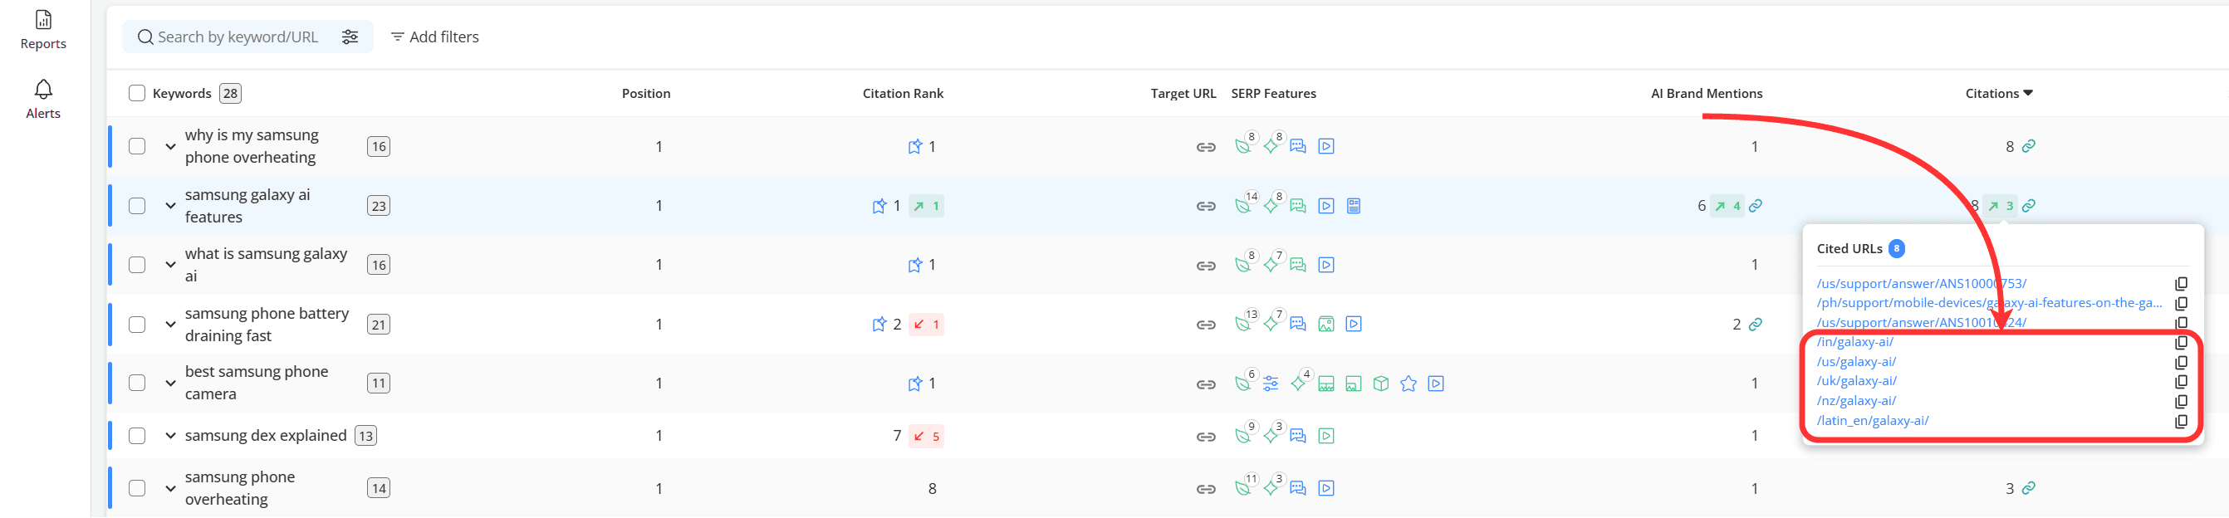The width and height of the screenshot is (2229, 518).
Task: Click the star reviews SERP icon for 'best samsung phone camera'
Action: tap(1408, 383)
